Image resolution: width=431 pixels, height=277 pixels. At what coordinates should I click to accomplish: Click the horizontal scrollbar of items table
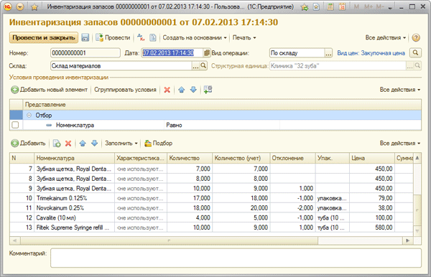(169, 241)
